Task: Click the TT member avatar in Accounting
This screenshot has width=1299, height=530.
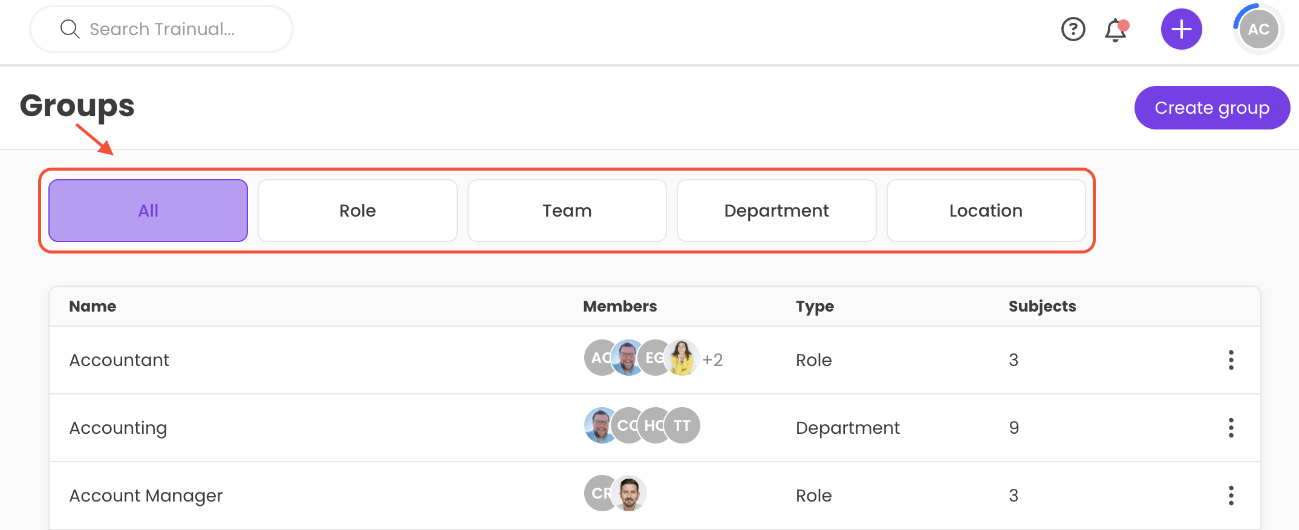Action: pyautogui.click(x=683, y=425)
